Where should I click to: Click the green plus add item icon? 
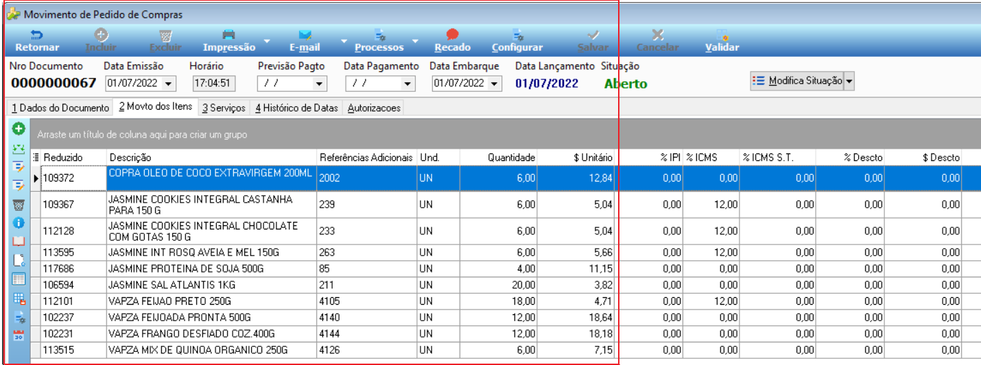(x=19, y=128)
